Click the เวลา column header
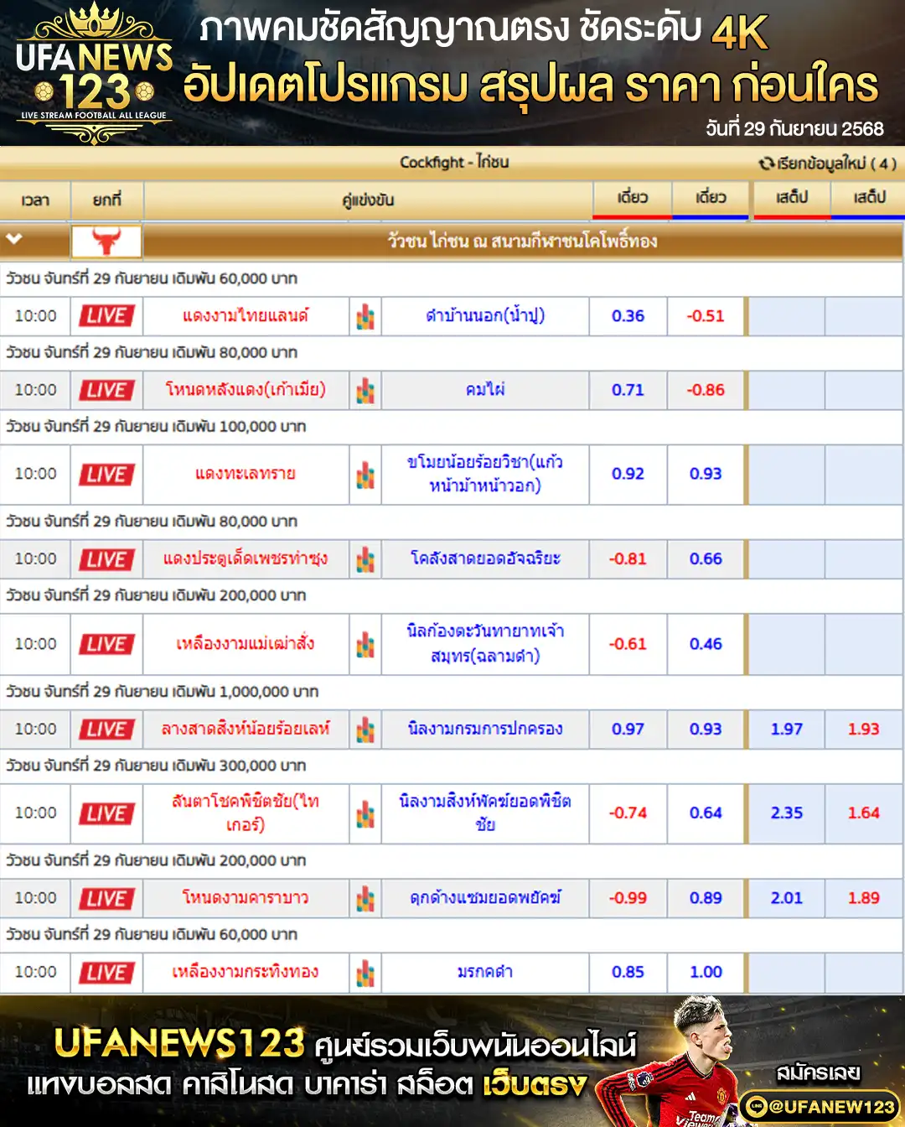This screenshot has width=905, height=1127. 35,200
